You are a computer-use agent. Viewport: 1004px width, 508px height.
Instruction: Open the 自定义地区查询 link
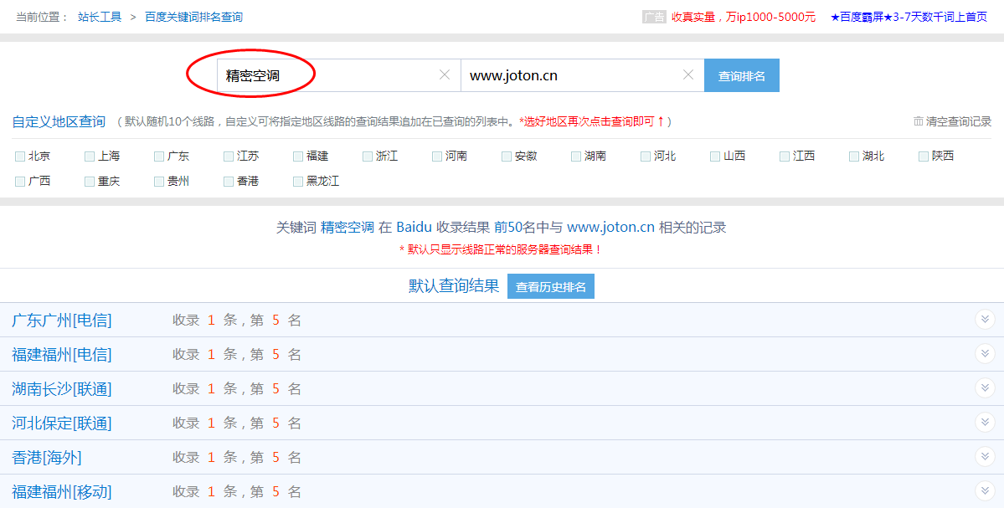coord(59,122)
